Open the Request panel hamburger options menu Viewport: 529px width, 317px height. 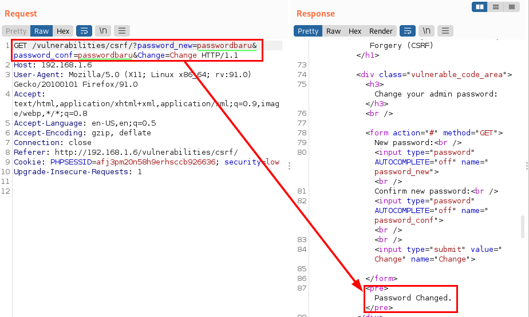121,31
